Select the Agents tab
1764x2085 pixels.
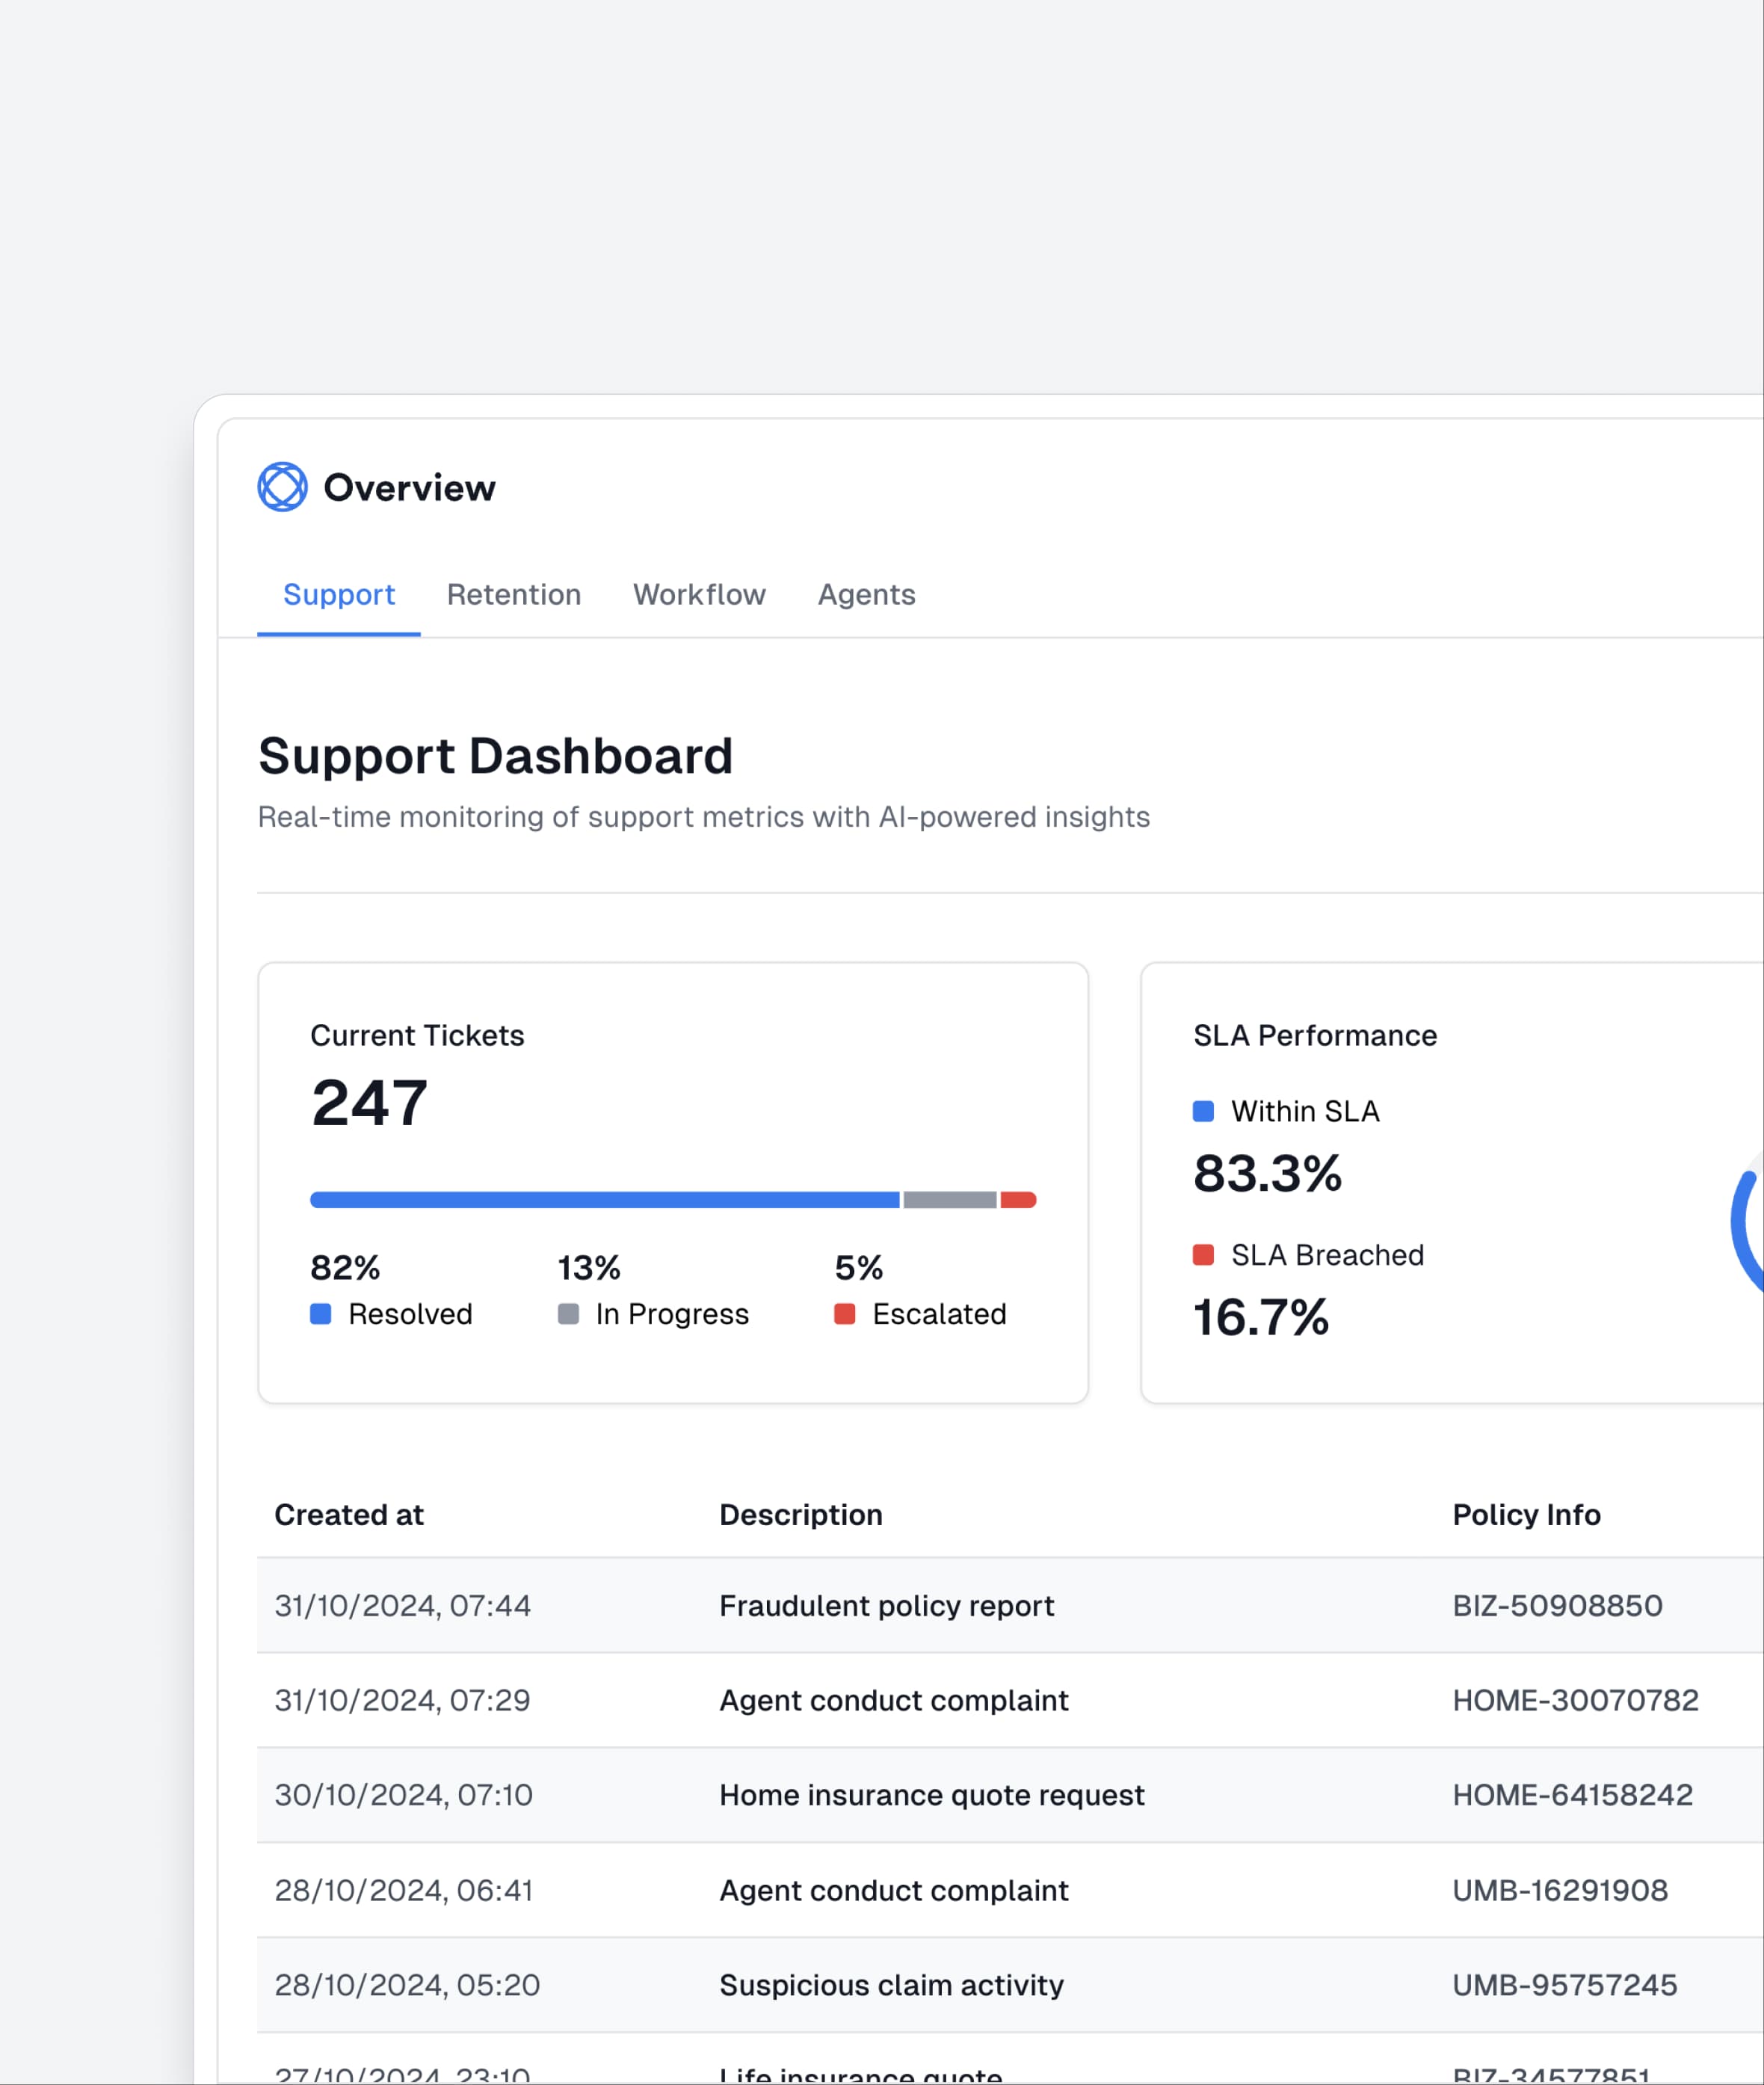click(866, 595)
